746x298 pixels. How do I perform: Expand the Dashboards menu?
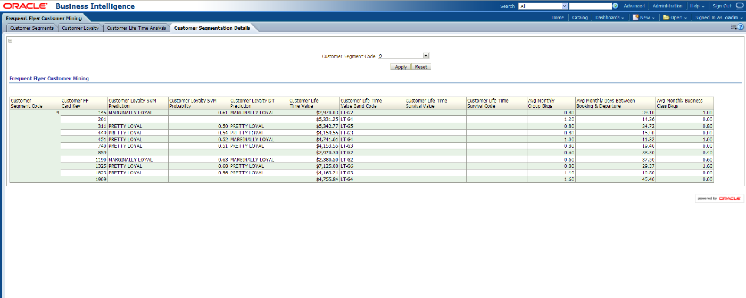coord(609,18)
